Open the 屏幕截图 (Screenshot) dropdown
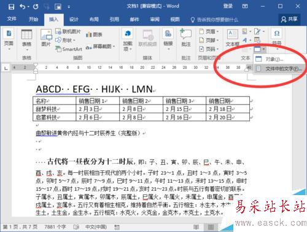The width and height of the screenshot is (307, 232). click(100, 47)
